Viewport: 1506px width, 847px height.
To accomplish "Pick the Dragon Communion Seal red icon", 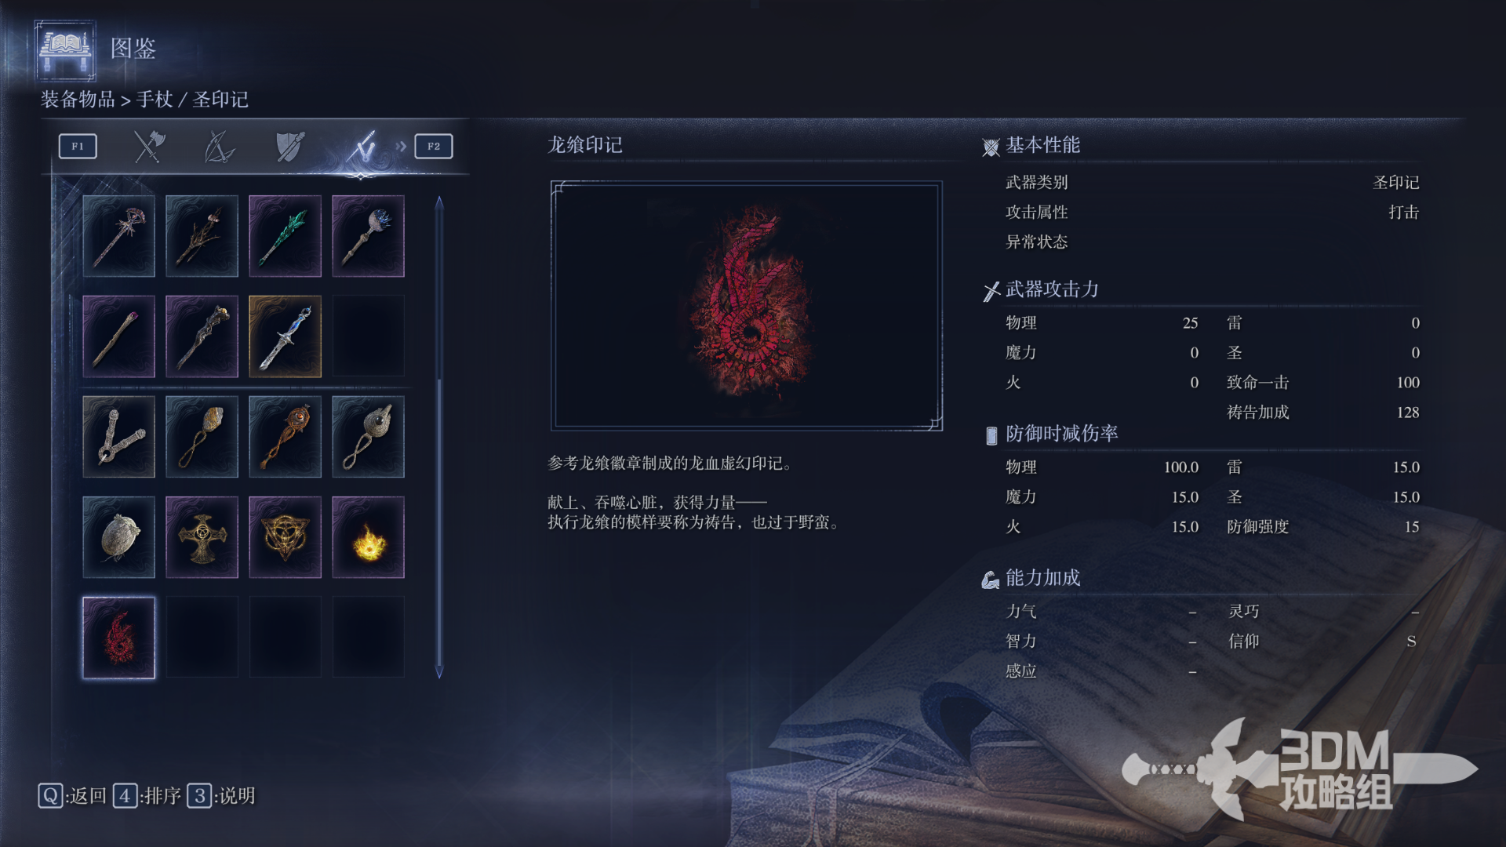I will [118, 638].
